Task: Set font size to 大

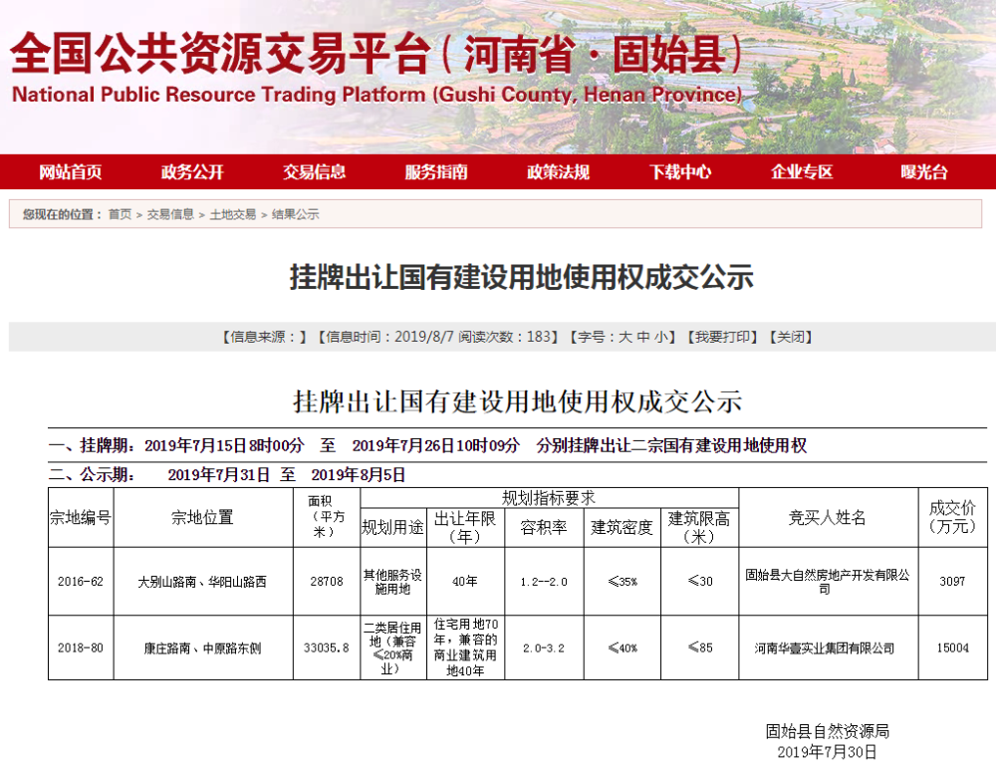Action: pyautogui.click(x=625, y=337)
